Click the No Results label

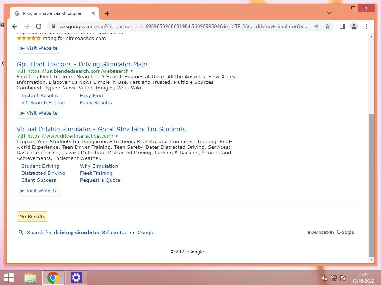32,216
